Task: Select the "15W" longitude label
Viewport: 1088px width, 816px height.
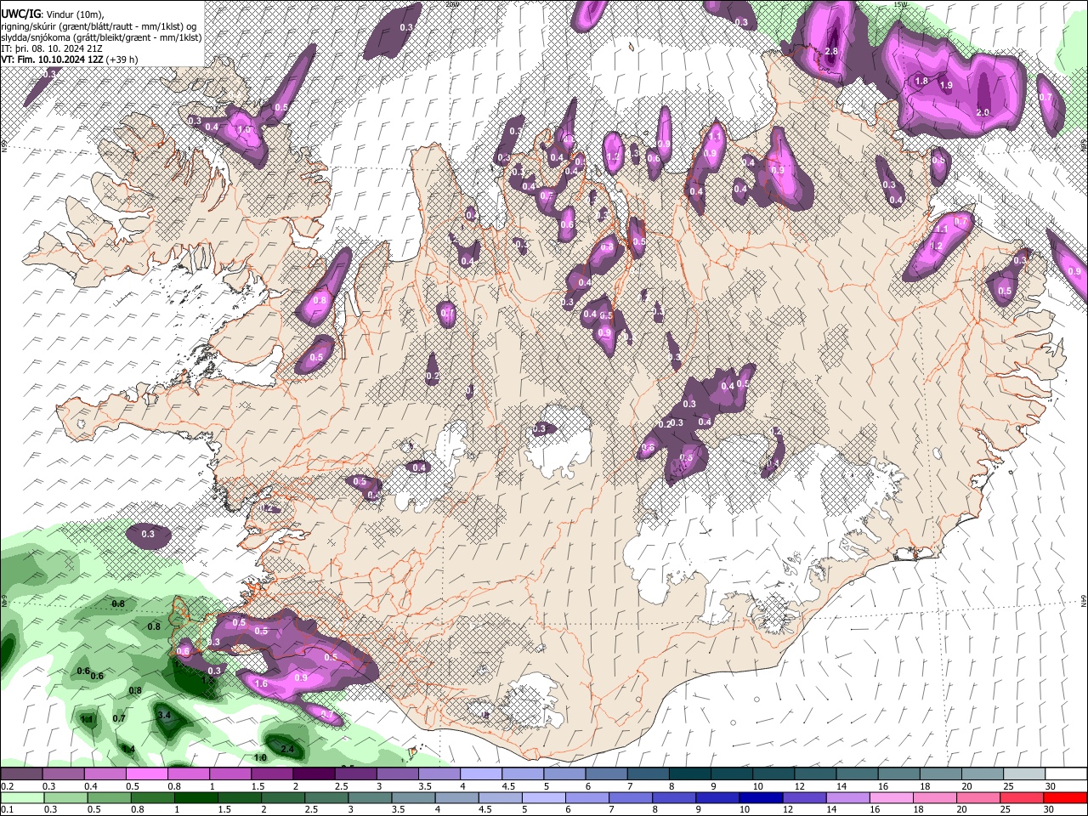Action: [900, 4]
